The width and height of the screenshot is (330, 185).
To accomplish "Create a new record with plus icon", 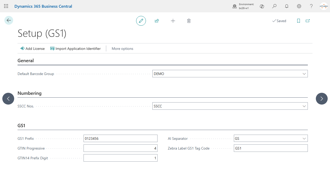I will pyautogui.click(x=173, y=21).
